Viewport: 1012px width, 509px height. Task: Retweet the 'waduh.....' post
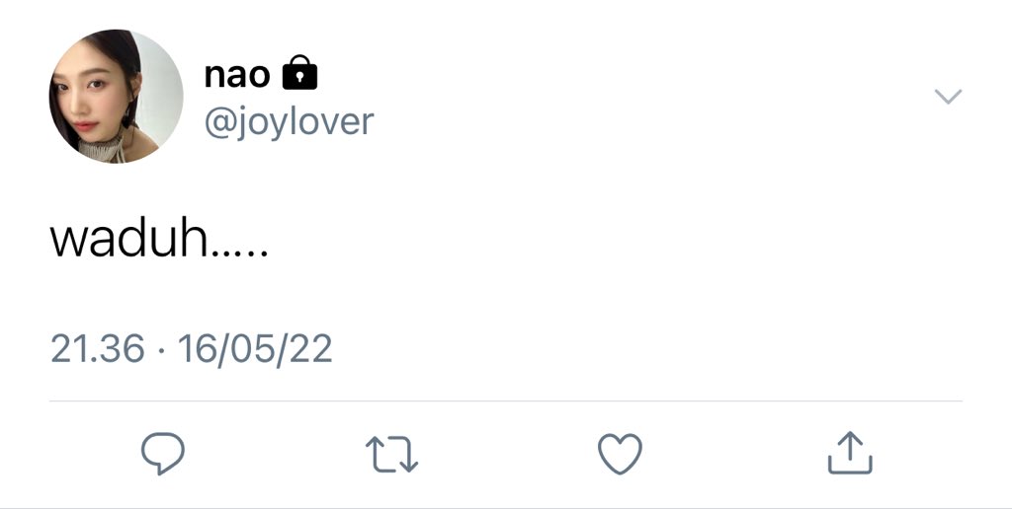click(x=391, y=454)
